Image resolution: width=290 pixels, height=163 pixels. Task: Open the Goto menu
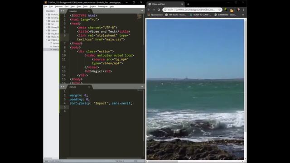[x=79, y=6]
